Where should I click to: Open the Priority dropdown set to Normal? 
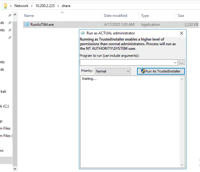point(113,71)
